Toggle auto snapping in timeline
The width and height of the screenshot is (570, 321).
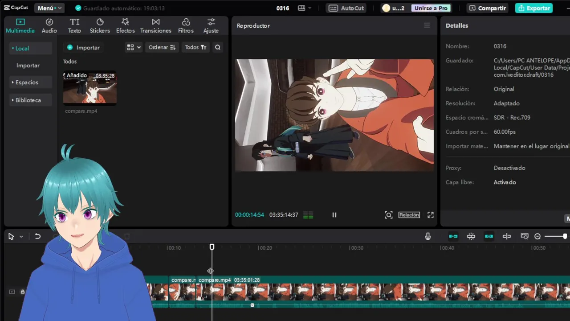pos(471,236)
